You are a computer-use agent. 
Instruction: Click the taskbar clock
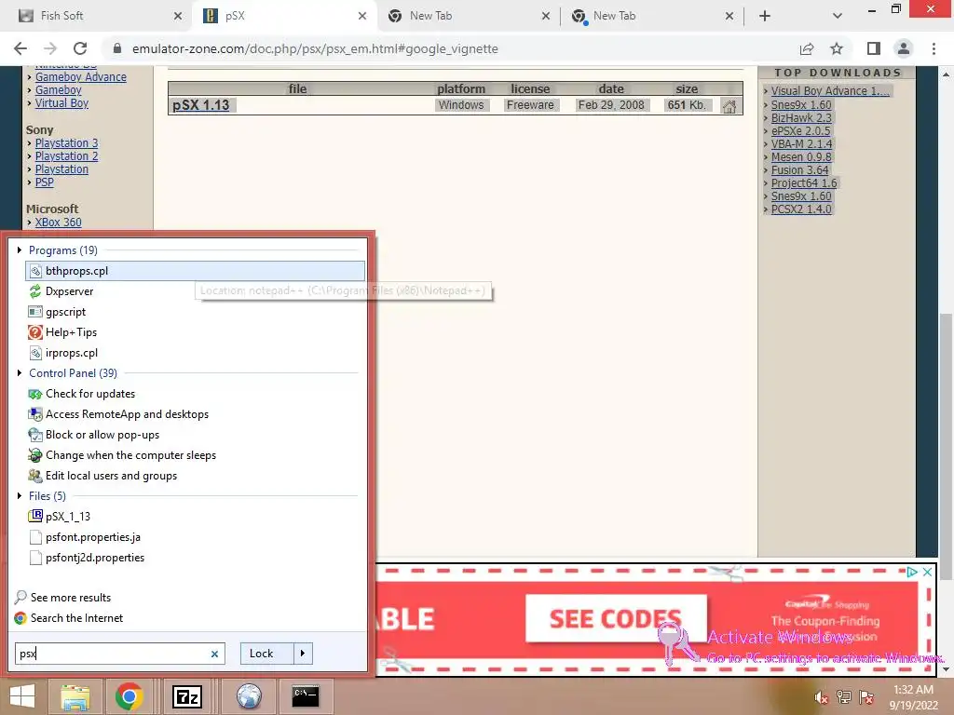click(x=913, y=697)
